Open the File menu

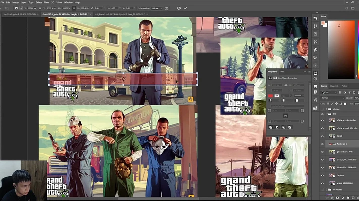point(2,3)
